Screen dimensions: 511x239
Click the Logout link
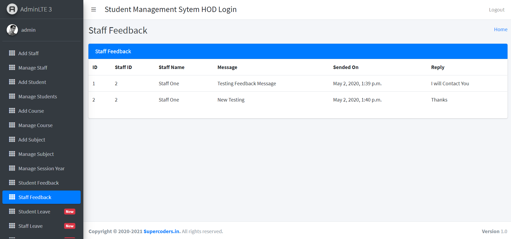(x=497, y=10)
